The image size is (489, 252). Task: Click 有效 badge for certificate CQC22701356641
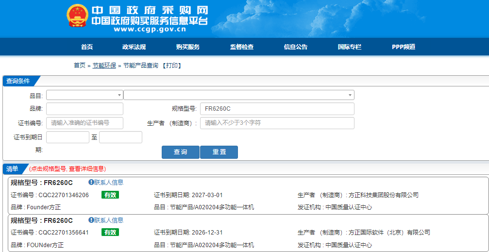coord(110,233)
